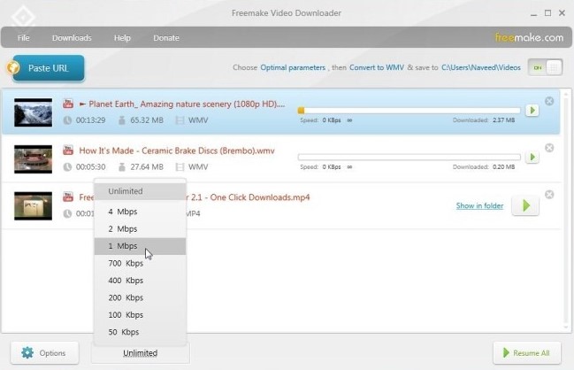Open the Freemake One Click Downloads thumbnail
Image resolution: width=574 pixels, height=370 pixels.
point(33,206)
